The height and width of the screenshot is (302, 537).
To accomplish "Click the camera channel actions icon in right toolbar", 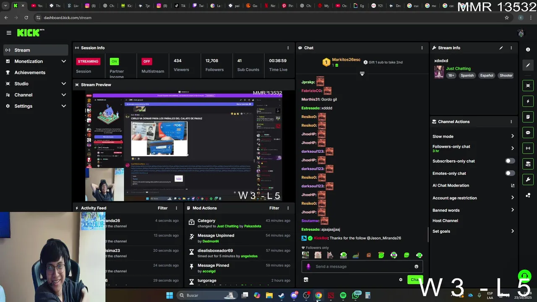I will 528,164.
